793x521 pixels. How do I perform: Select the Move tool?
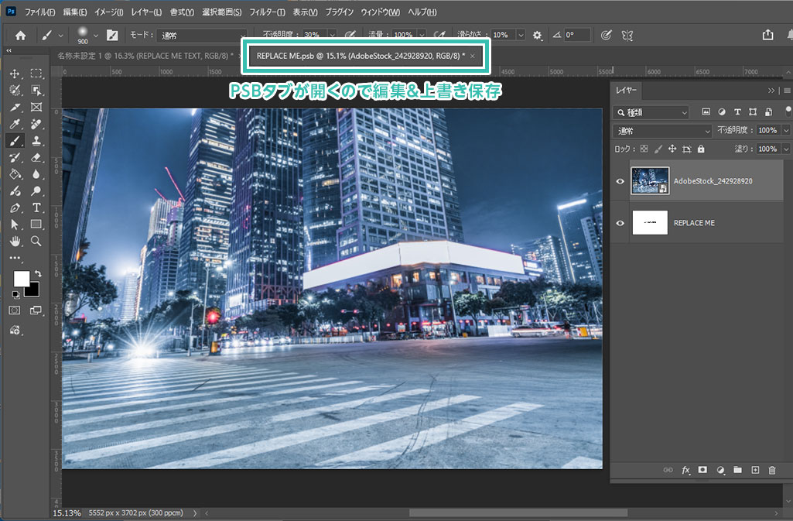(14, 74)
